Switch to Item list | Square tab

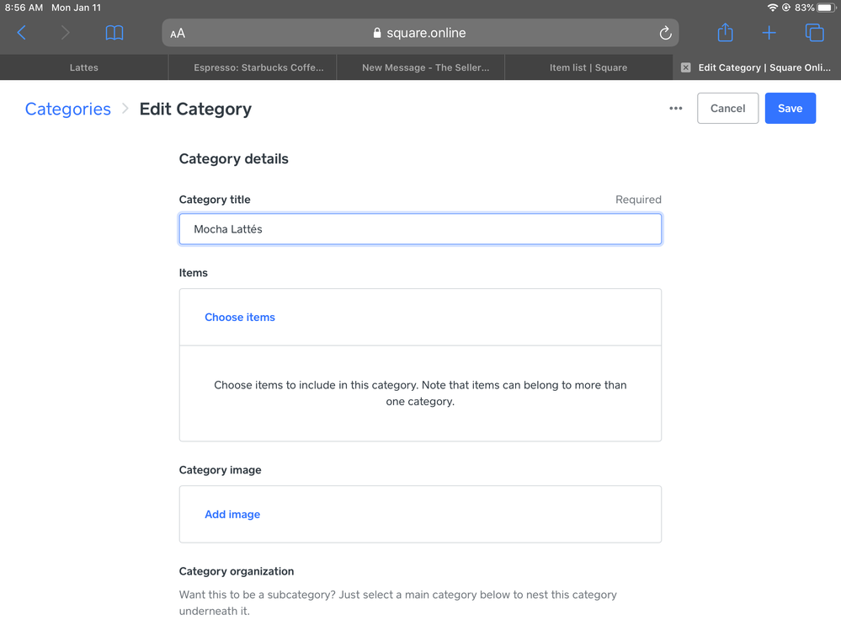(588, 67)
